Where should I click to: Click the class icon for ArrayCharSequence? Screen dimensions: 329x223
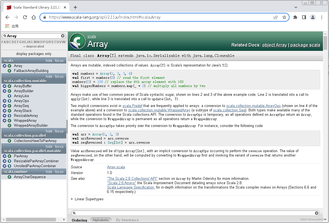(9, 177)
